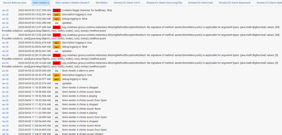Switch to Siren Aeotec 6 Button Sound 5
Viewport: 282px width, 135px height.
pyautogui.click(x=72, y=3)
